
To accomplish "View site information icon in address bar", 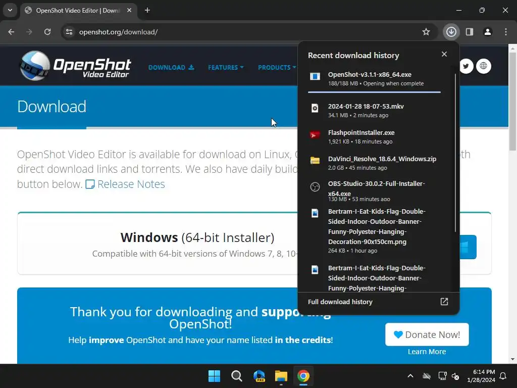I will 69,32.
